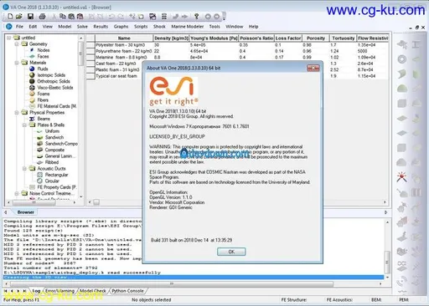Switch to the Error/Warning tab
Screen dimensions: 429x306
(59, 291)
